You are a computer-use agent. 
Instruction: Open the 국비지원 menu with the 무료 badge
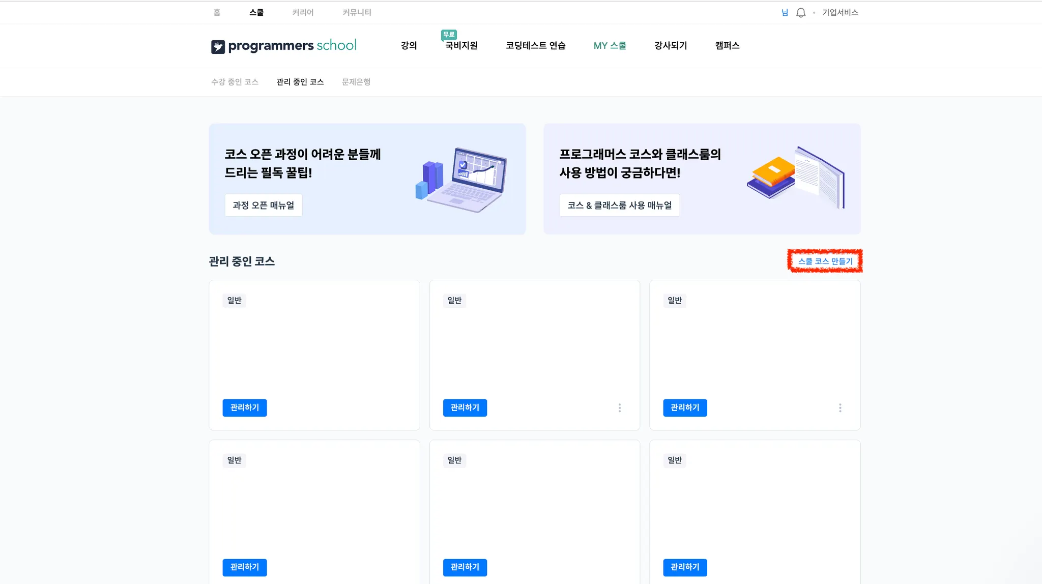tap(461, 46)
